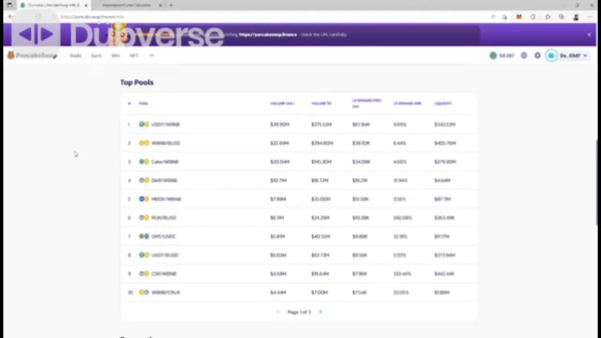Sort by the Volume 7D column header
Screen dimensions: 601x338
pos(321,103)
